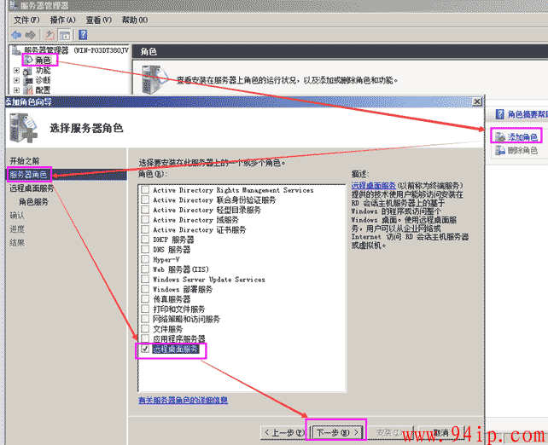Go to Before You Begin wizard step
Viewport: 548px width, 445px height.
pyautogui.click(x=25, y=161)
